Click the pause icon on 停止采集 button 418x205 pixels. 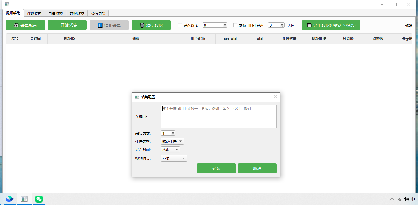pos(100,25)
